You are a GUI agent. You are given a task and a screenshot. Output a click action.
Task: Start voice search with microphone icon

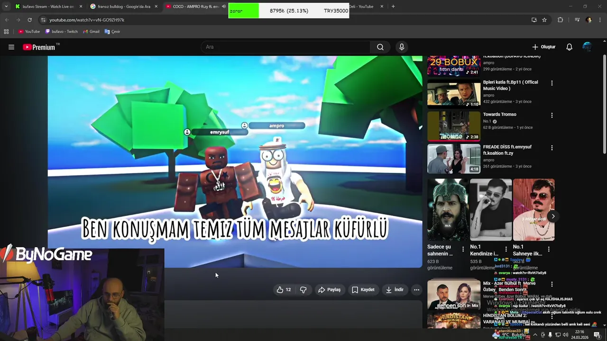[x=402, y=47]
